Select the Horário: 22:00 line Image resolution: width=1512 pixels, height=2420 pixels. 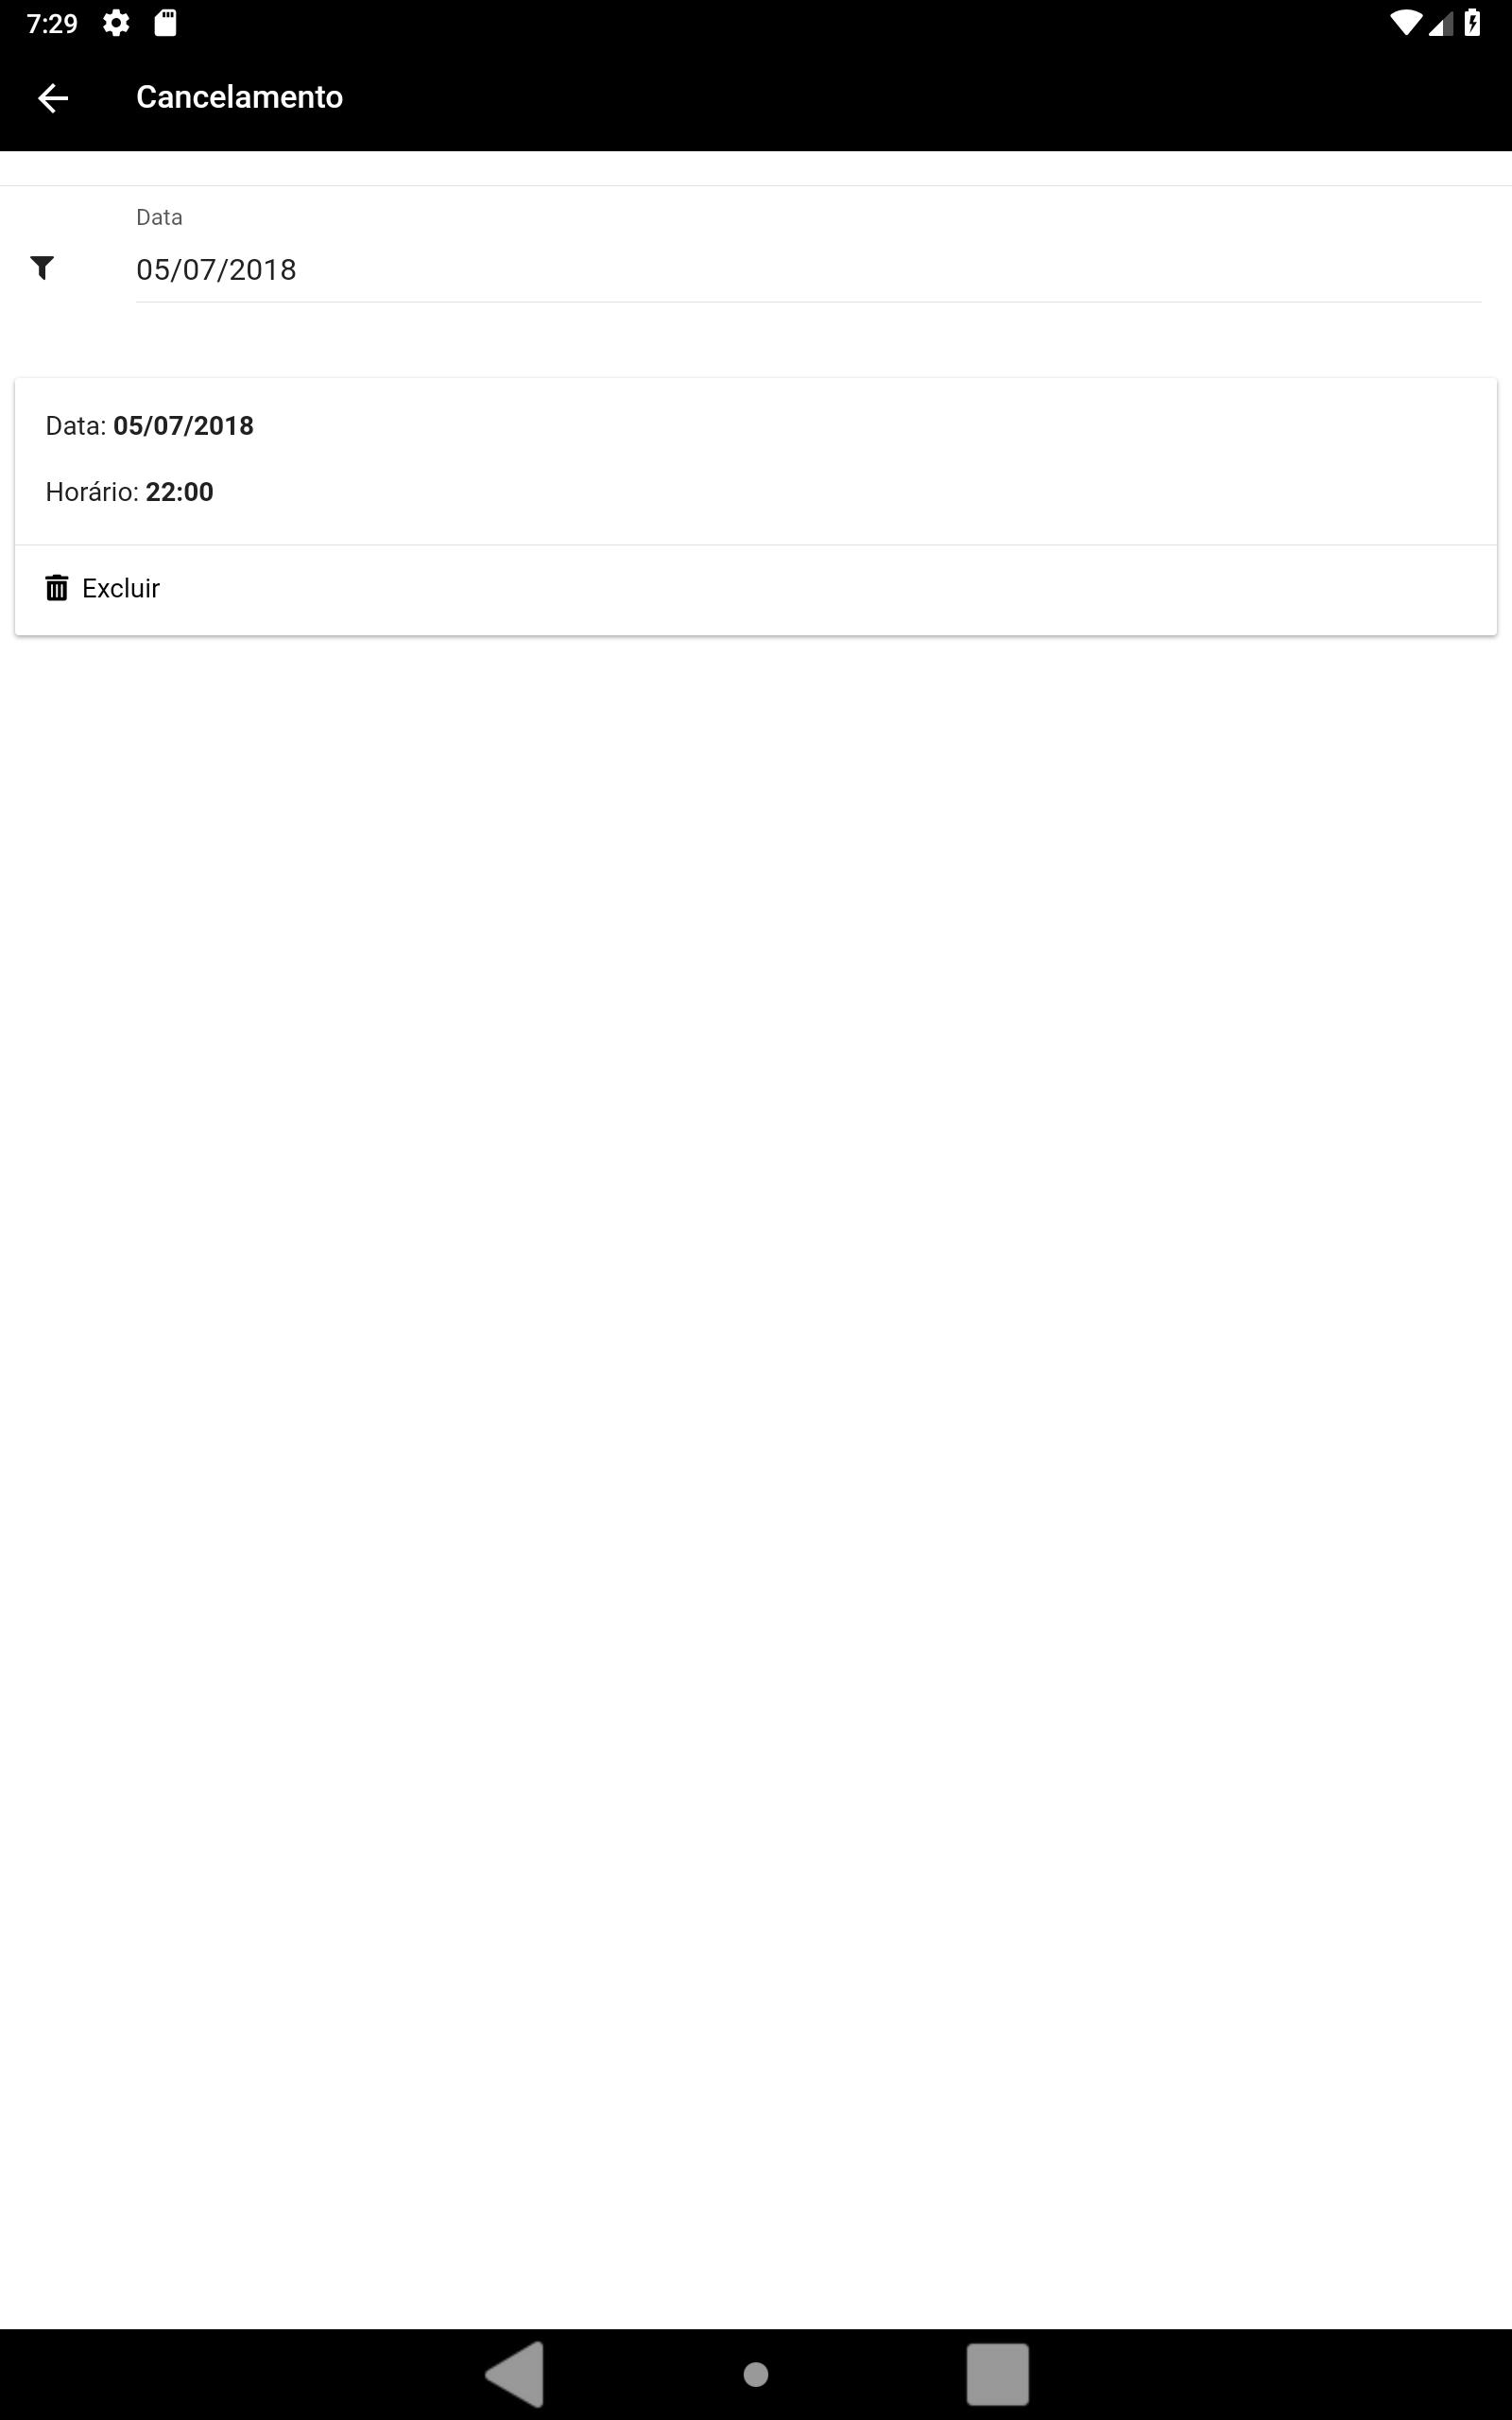click(x=129, y=492)
